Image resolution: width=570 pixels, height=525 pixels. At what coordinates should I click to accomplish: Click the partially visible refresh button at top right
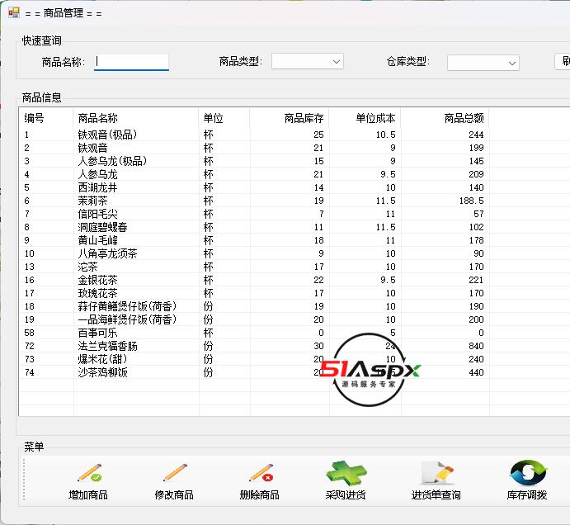[563, 61]
